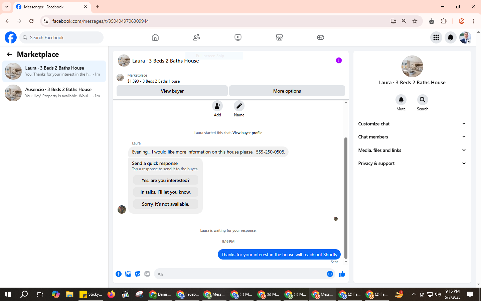Click the Add people icon
This screenshot has height=301, width=481.
(217, 106)
